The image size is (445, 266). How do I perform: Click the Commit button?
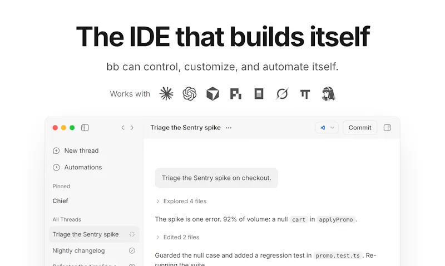(360, 128)
